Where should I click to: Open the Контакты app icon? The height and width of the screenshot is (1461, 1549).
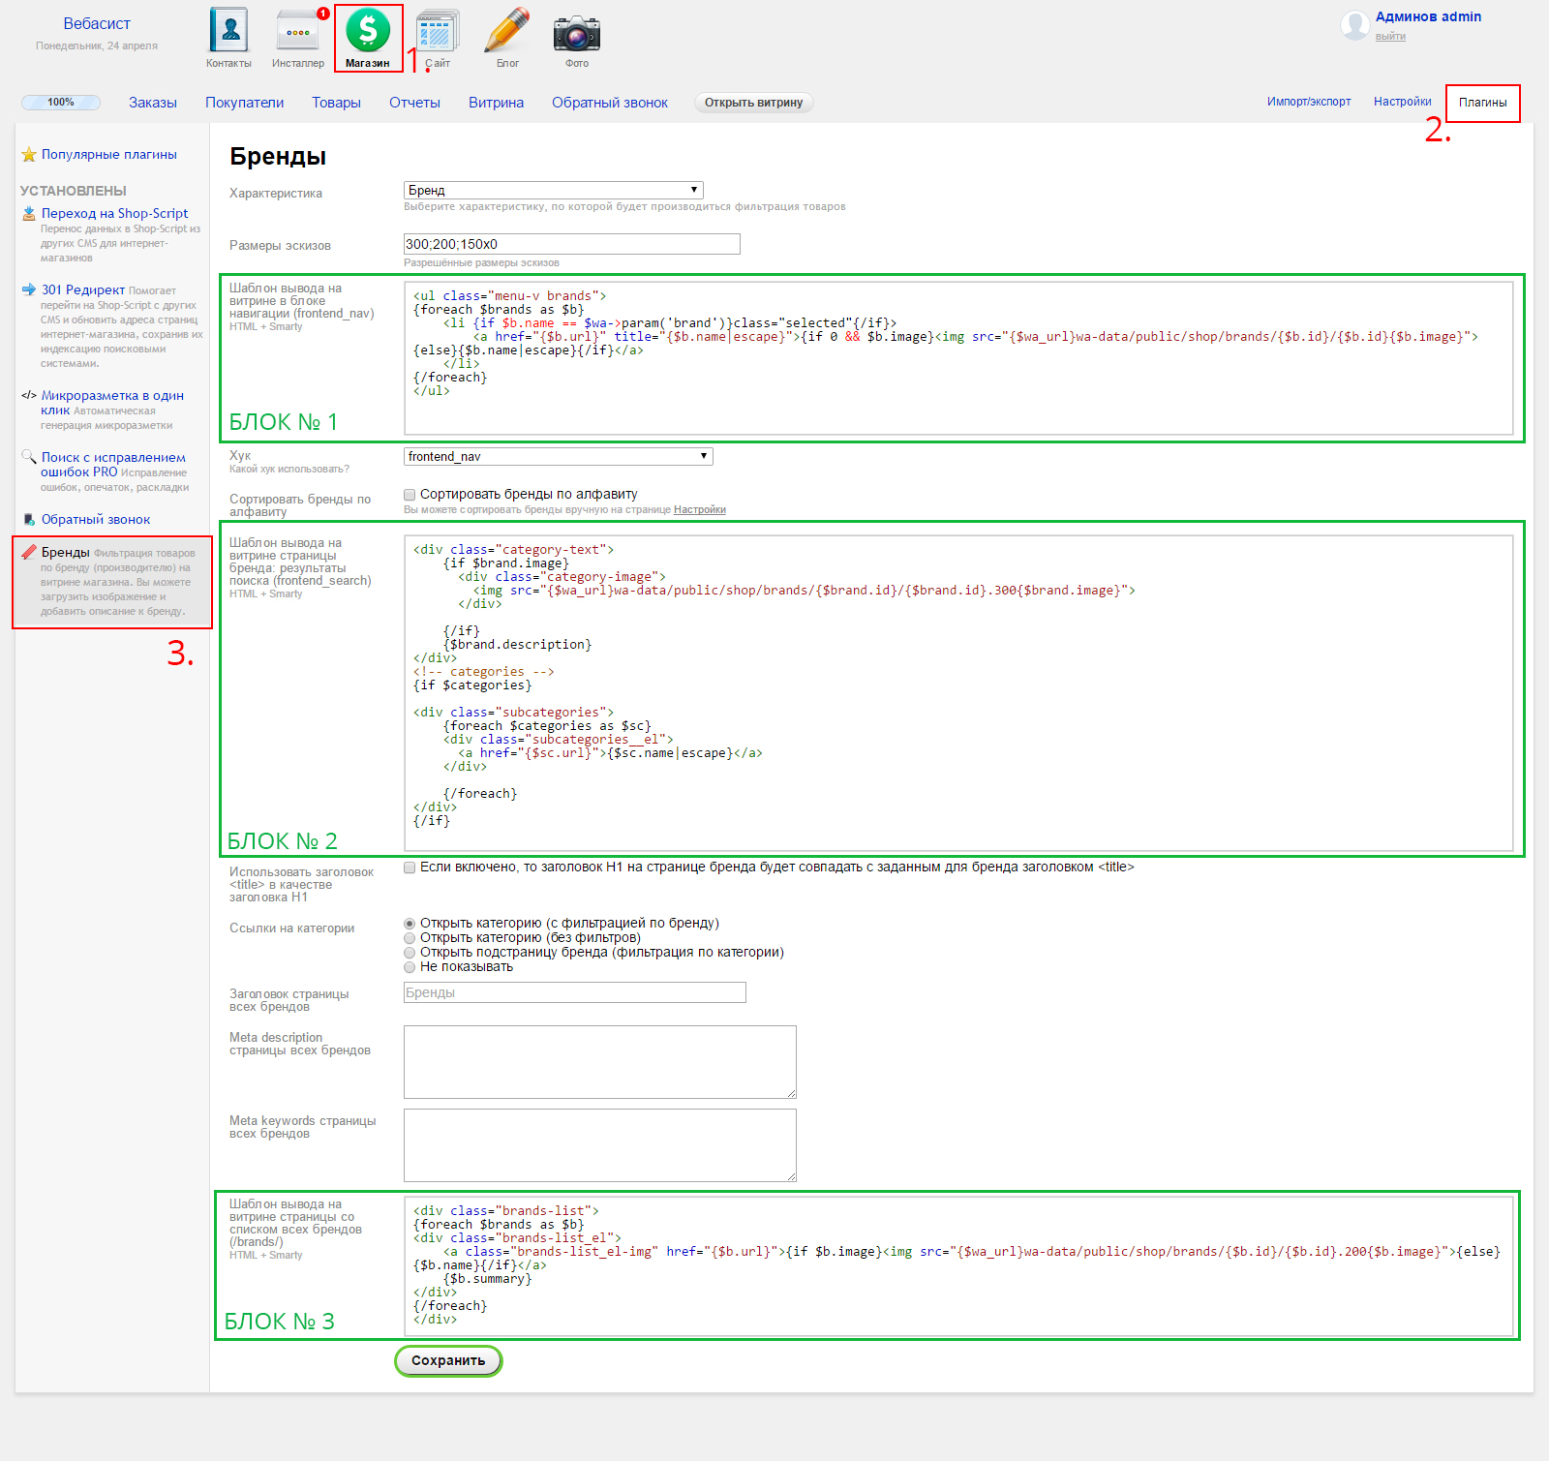[228, 30]
